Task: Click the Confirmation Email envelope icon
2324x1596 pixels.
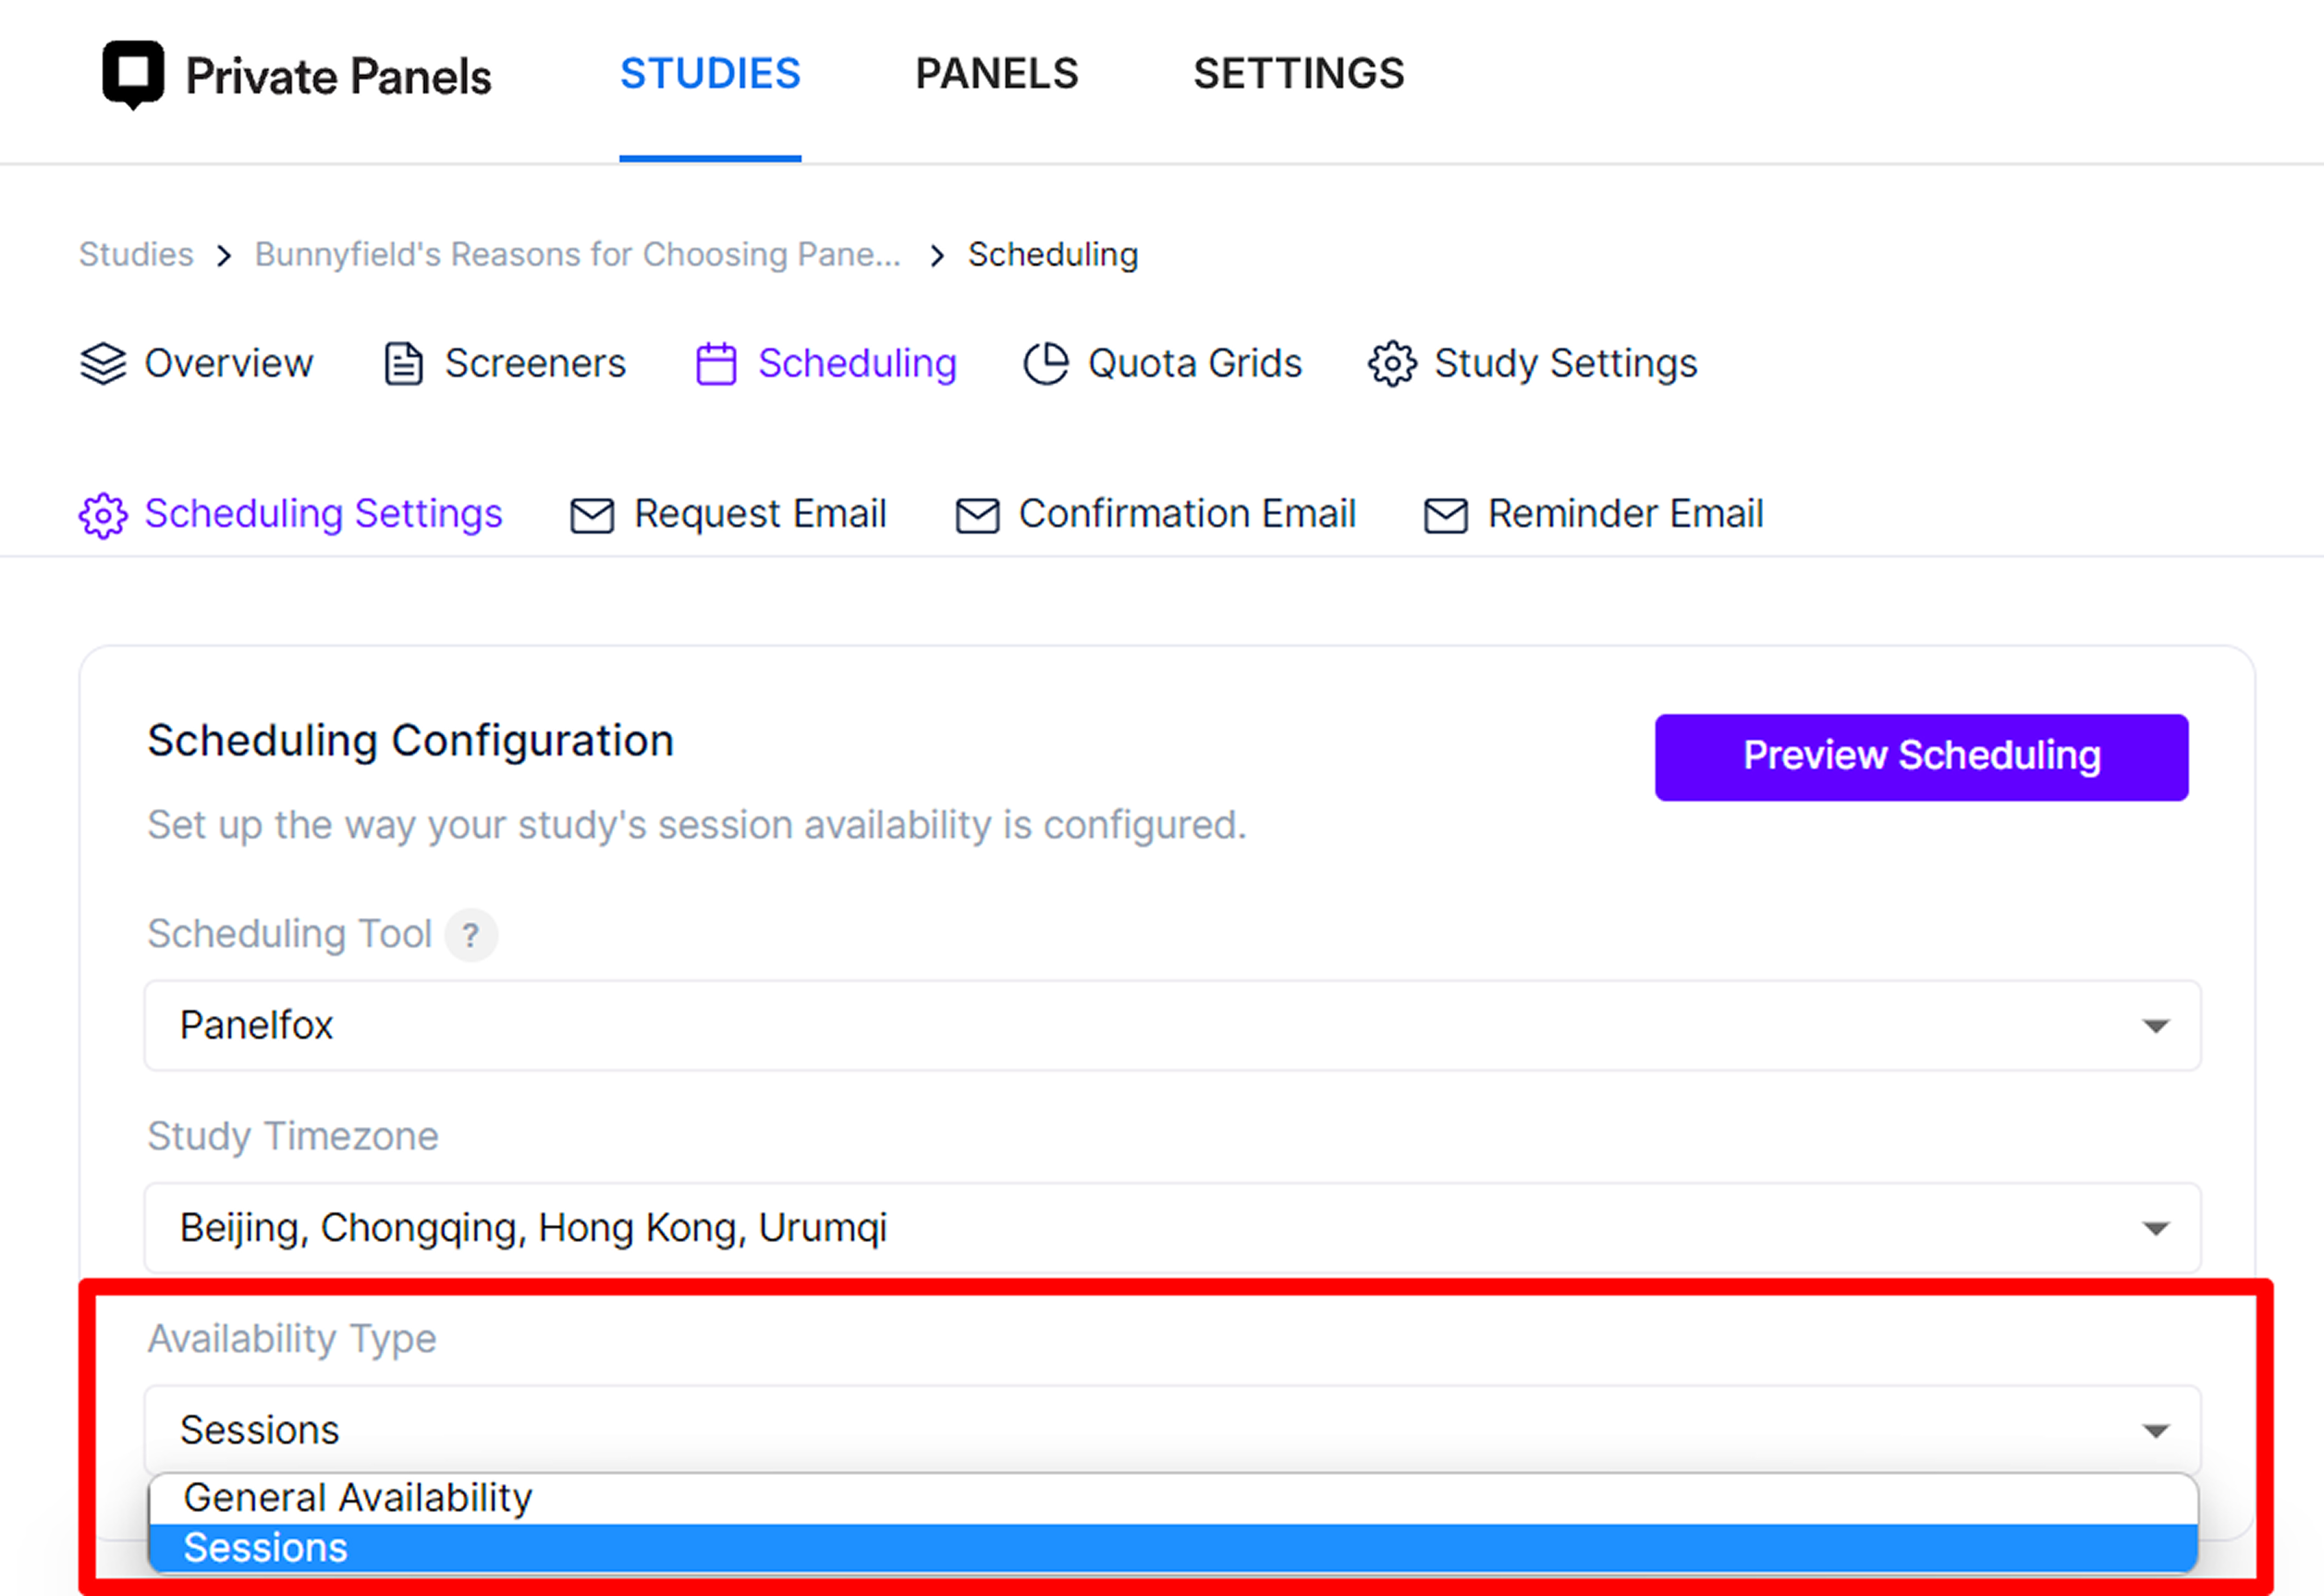Action: (977, 516)
